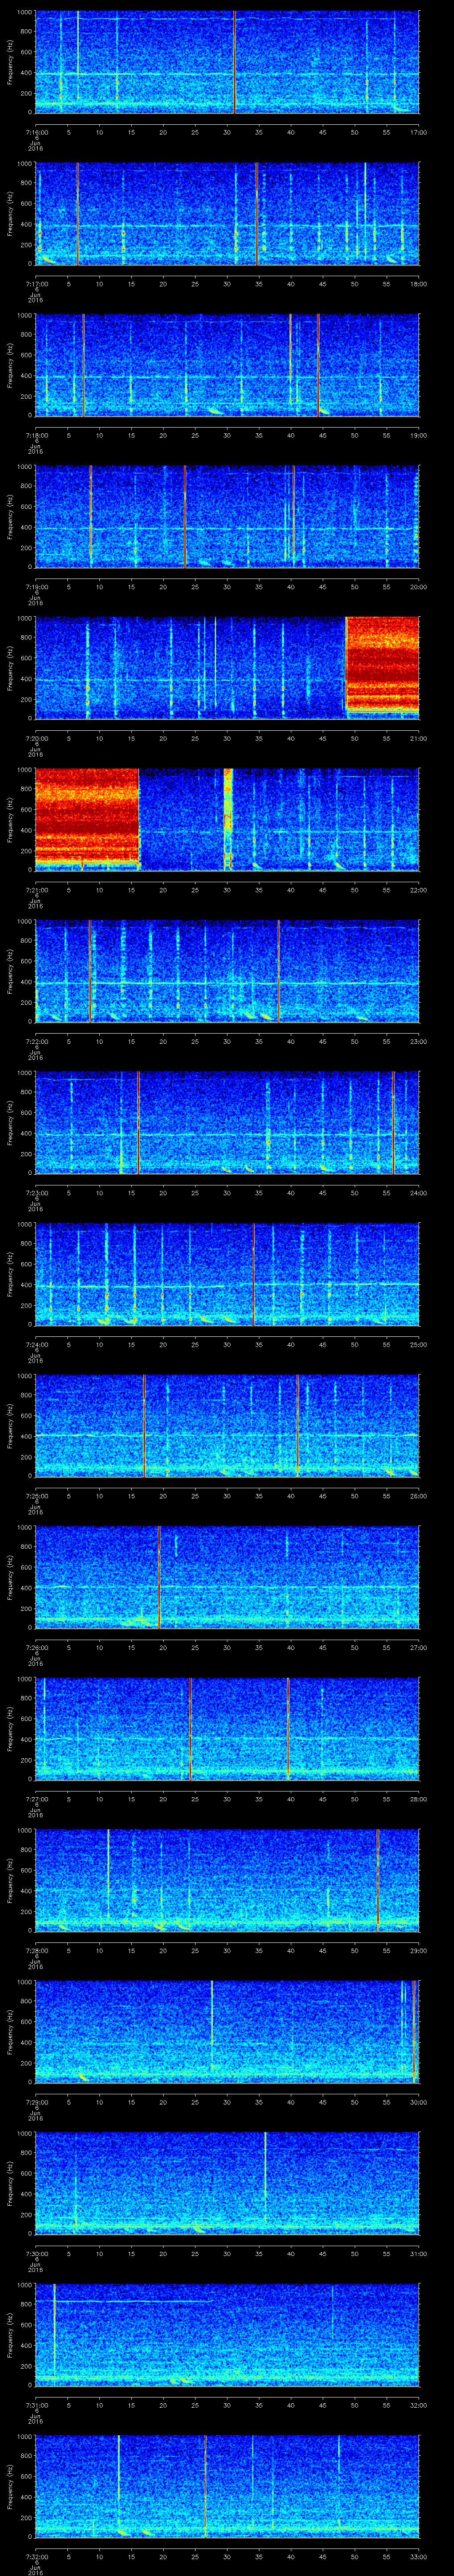Open the spectrogram panel starting at 7:29:00
Viewport: 454px width, 2576px height.
[x=227, y=2032]
